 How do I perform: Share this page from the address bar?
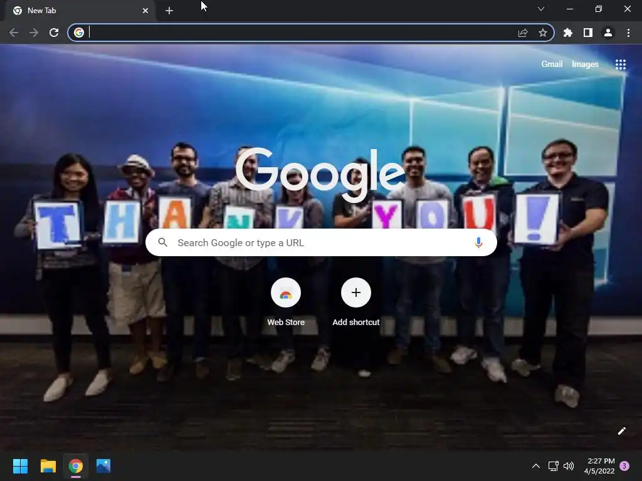point(523,33)
